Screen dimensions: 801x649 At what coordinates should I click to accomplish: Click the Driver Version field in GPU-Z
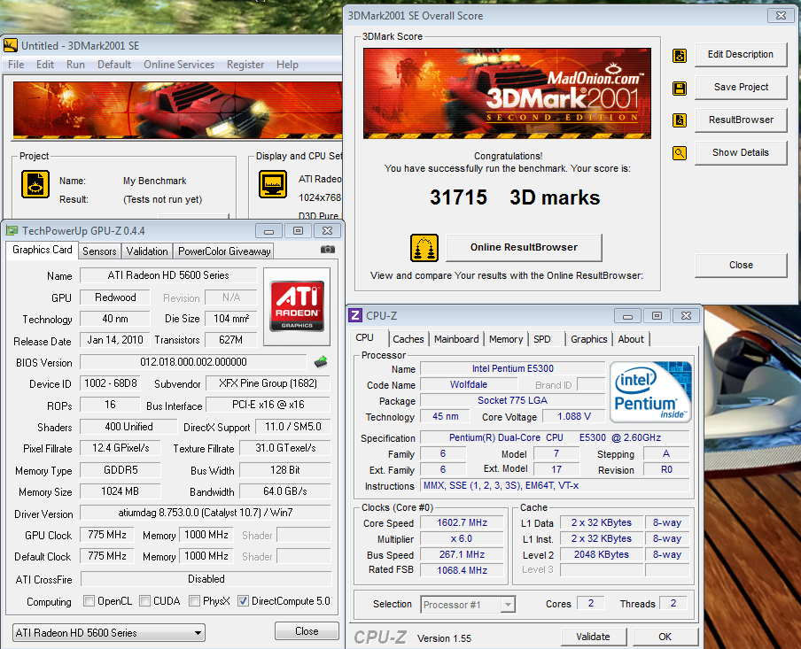coord(206,513)
